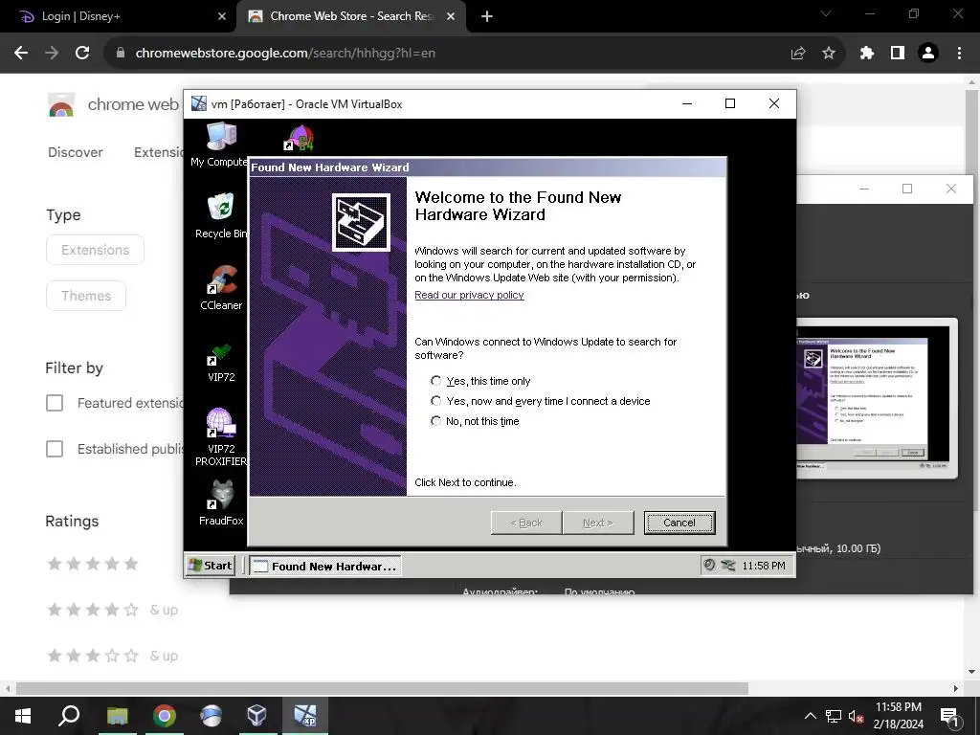The image size is (980, 735).
Task: Open the purple umbrella shortcut on VM desktop
Action: coord(299,138)
